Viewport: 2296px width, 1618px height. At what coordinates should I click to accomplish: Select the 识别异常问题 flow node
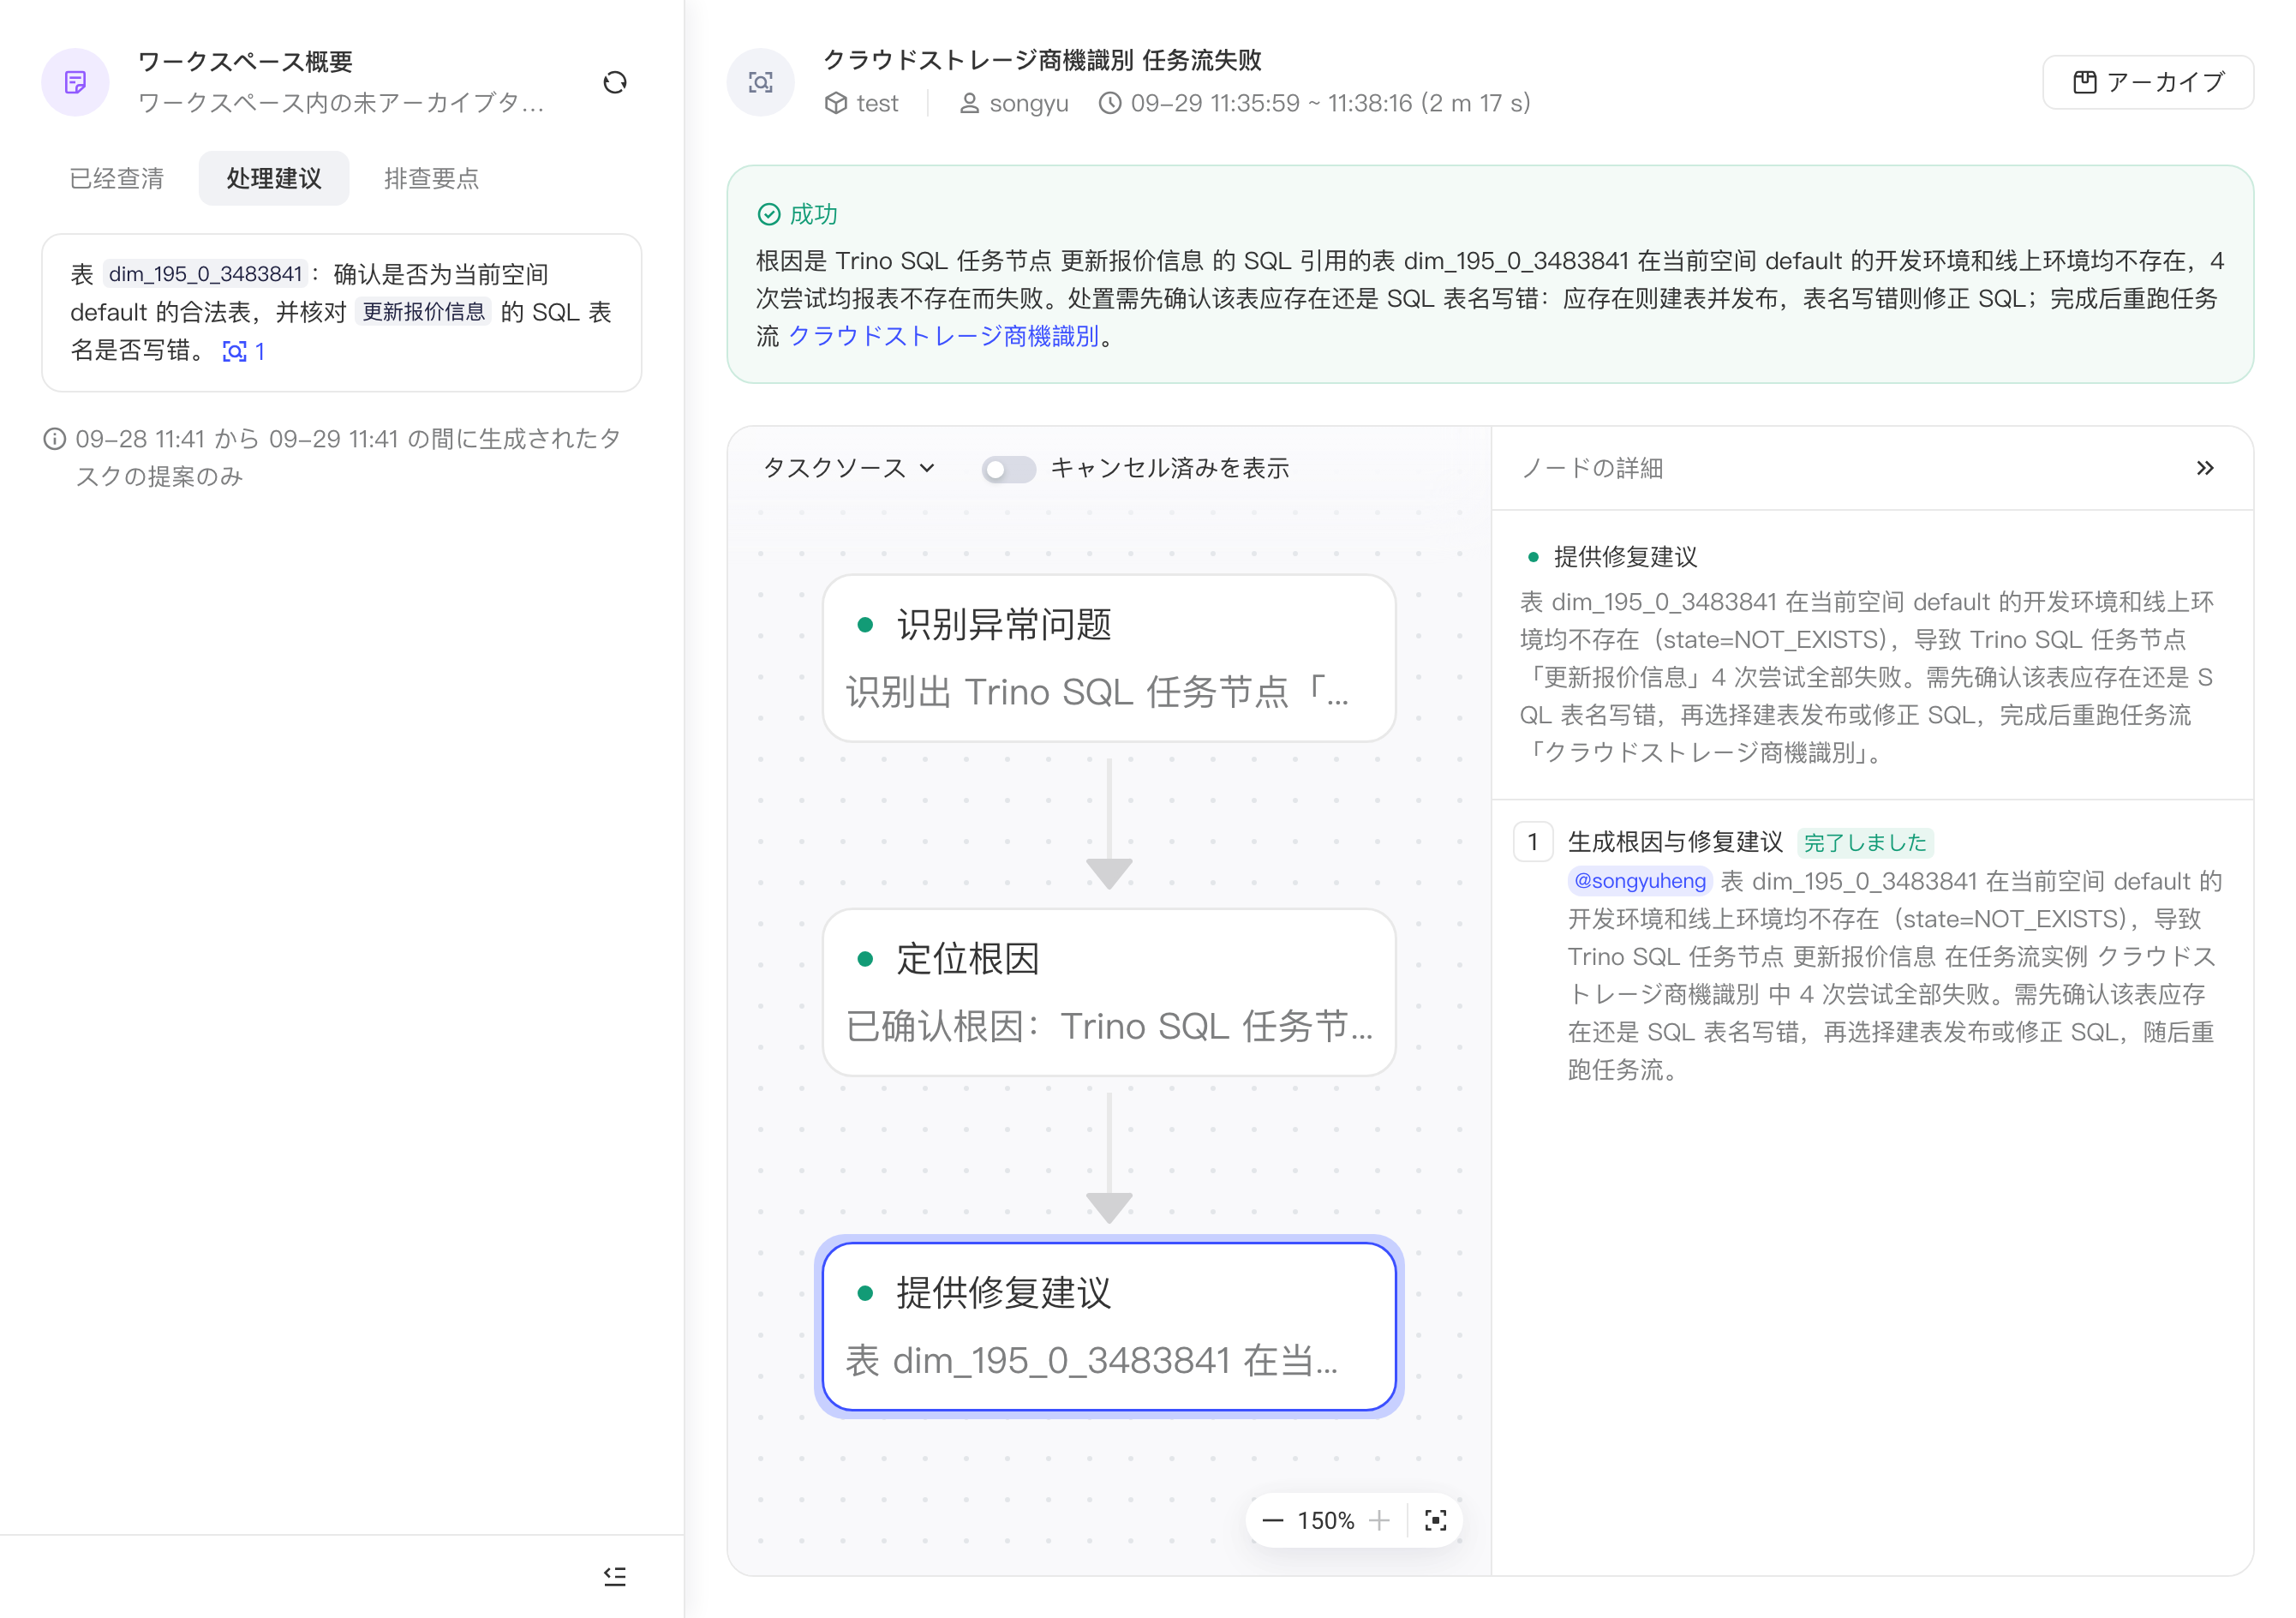coord(1109,658)
